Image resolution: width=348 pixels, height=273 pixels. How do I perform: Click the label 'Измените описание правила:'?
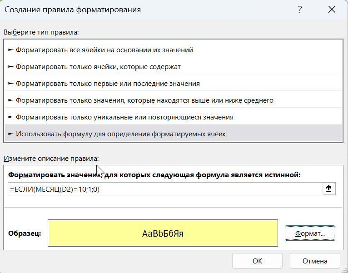pyautogui.click(x=51, y=159)
